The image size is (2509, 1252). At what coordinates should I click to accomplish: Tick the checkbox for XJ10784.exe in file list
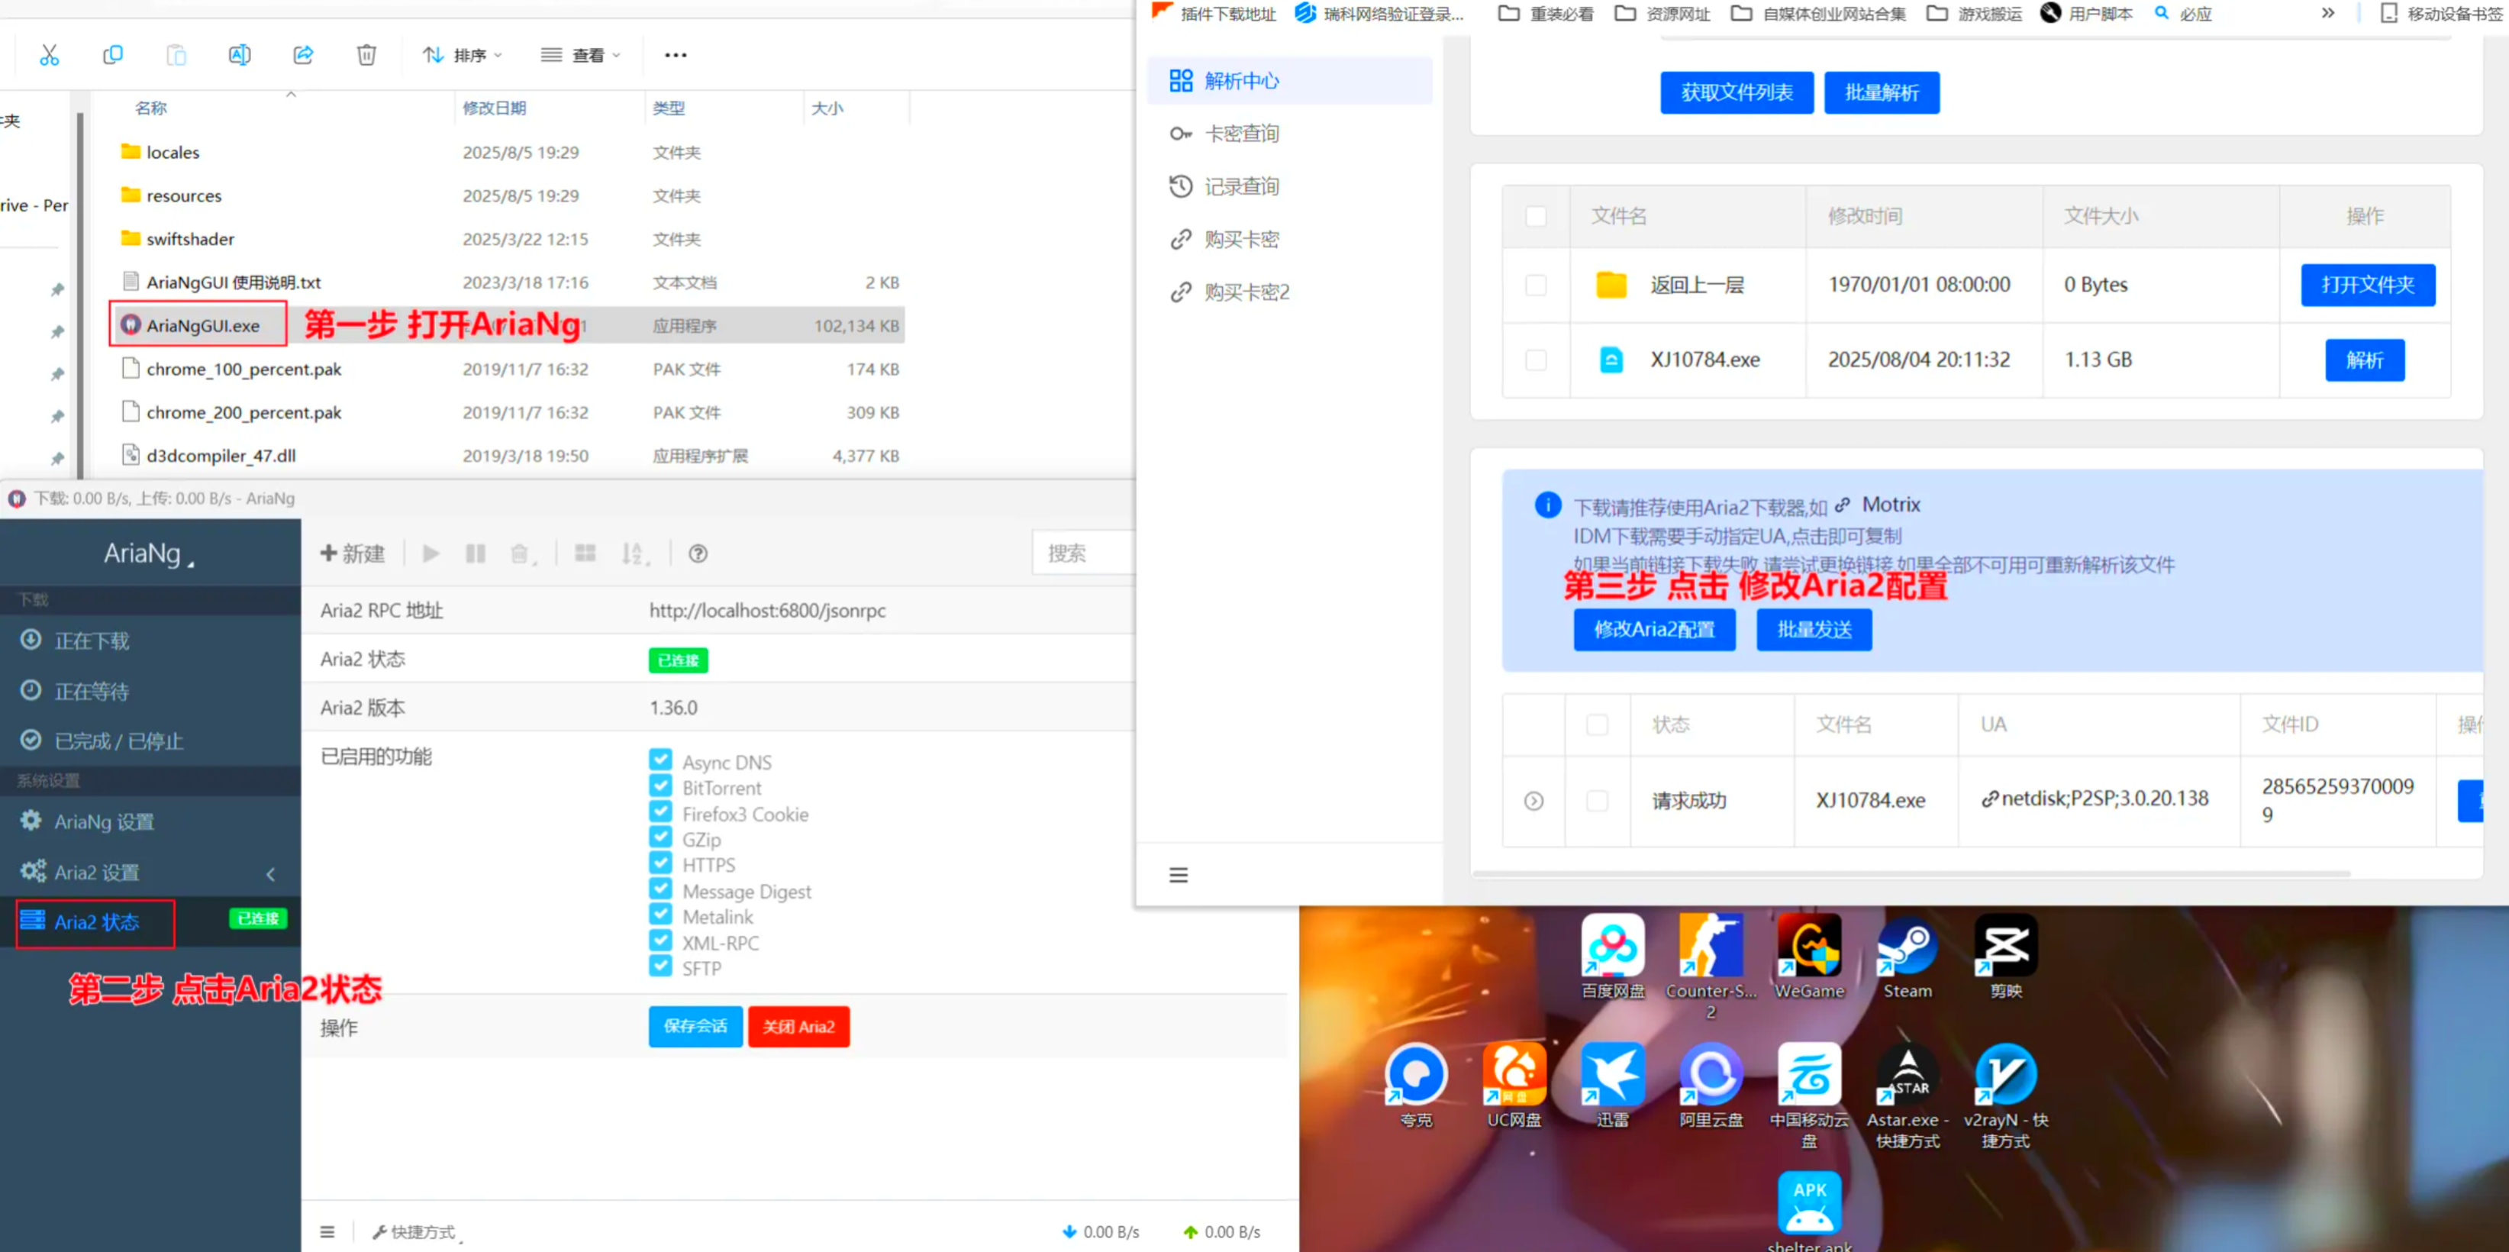coord(1536,360)
